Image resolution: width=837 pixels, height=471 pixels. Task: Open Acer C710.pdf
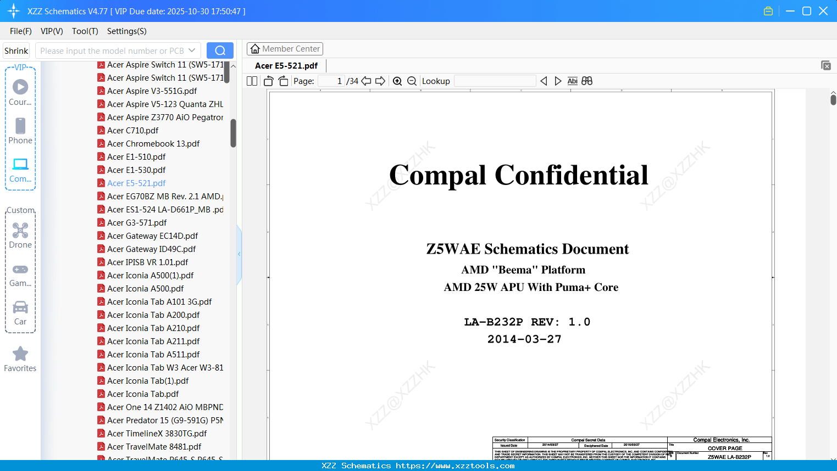(128, 131)
